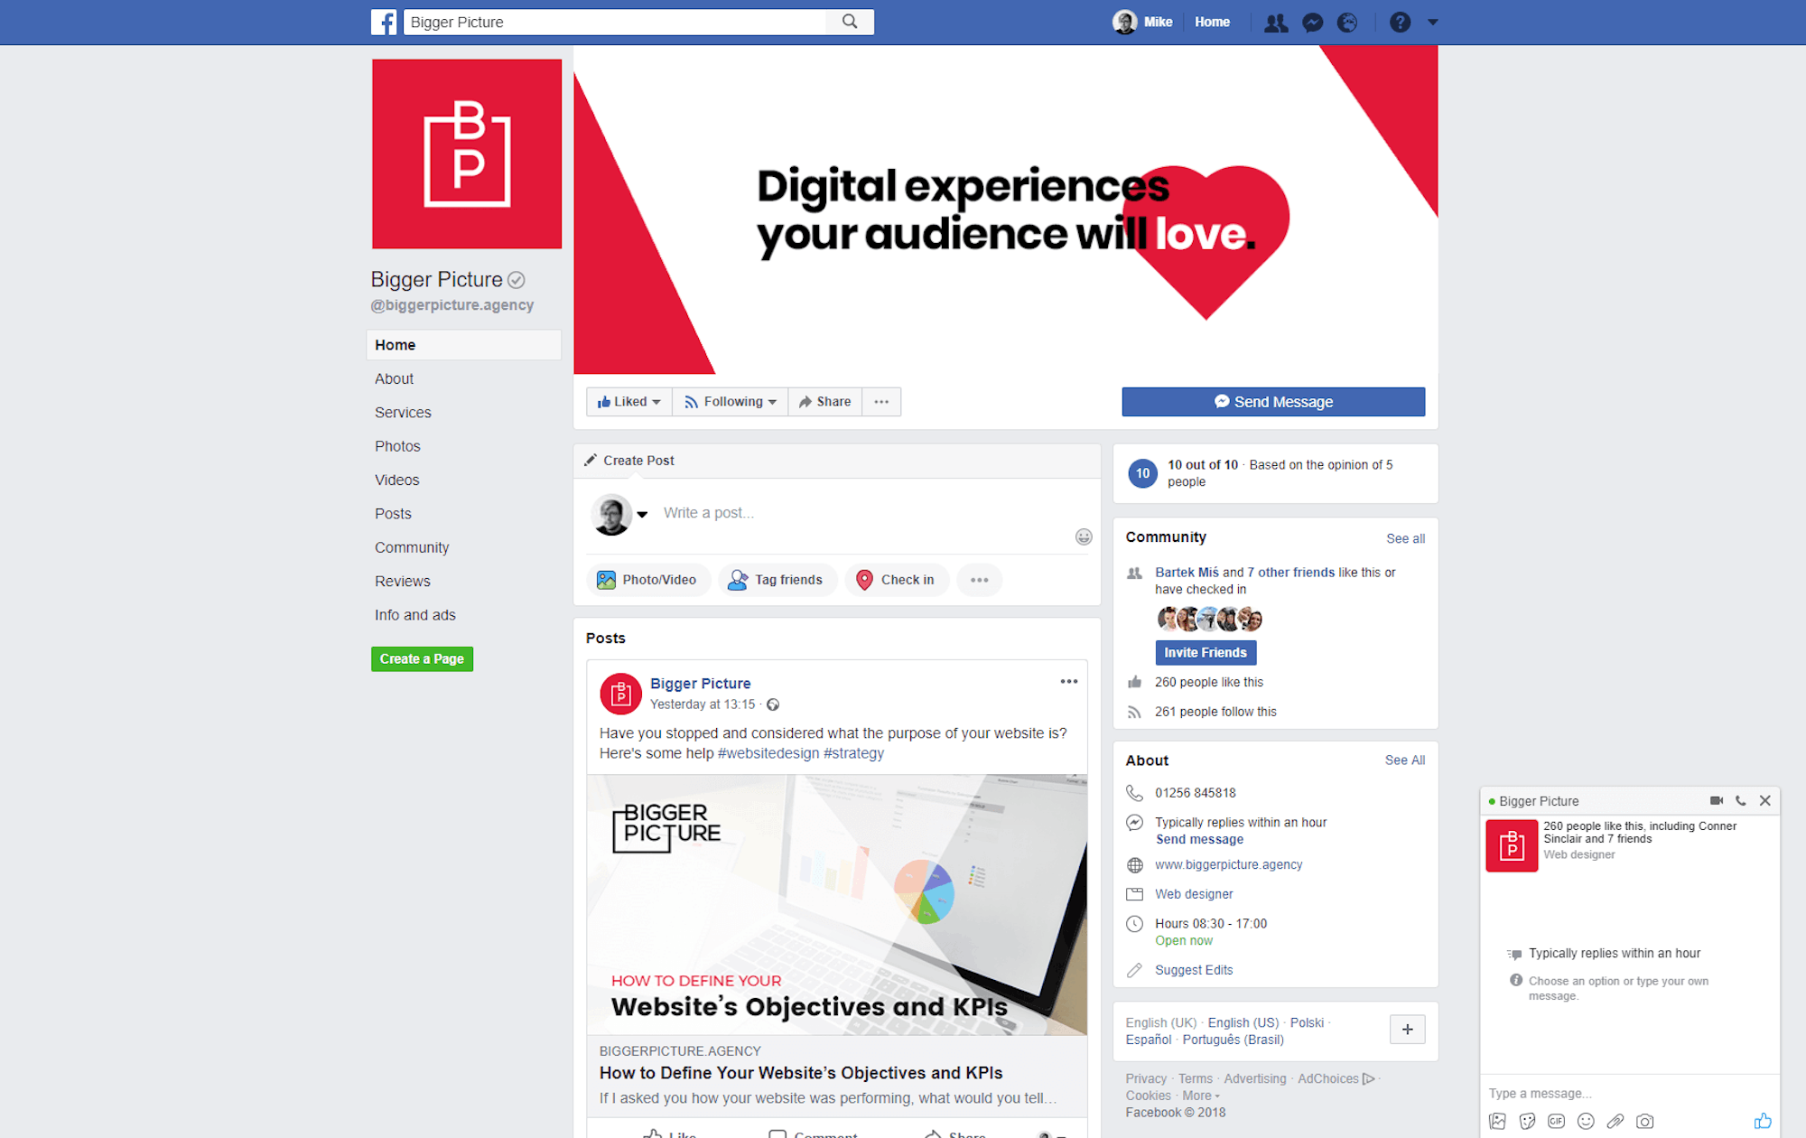Open the Yesterday at 13:15 timestamp
1806x1138 pixels.
(x=703, y=704)
